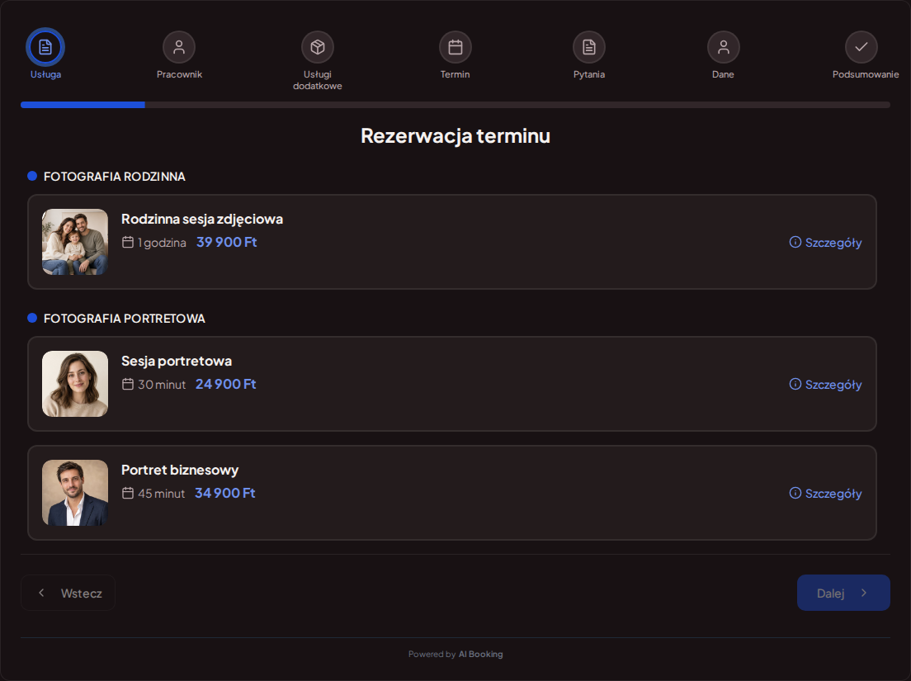Click the Rezerwacja terminu heading
Screen dimensions: 911x681
(x=455, y=135)
